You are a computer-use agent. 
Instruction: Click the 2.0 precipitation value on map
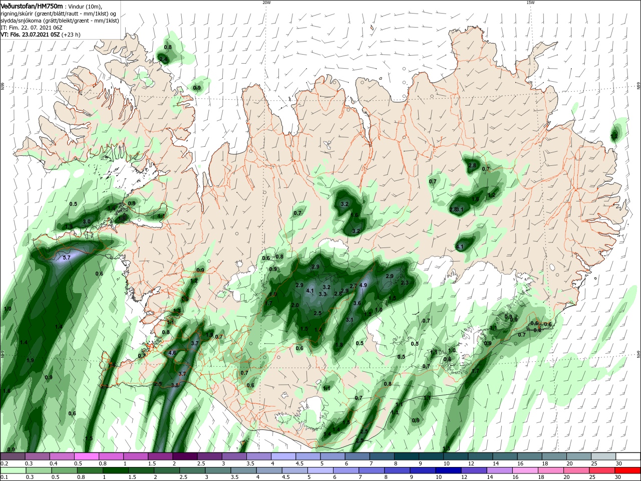click(x=295, y=305)
